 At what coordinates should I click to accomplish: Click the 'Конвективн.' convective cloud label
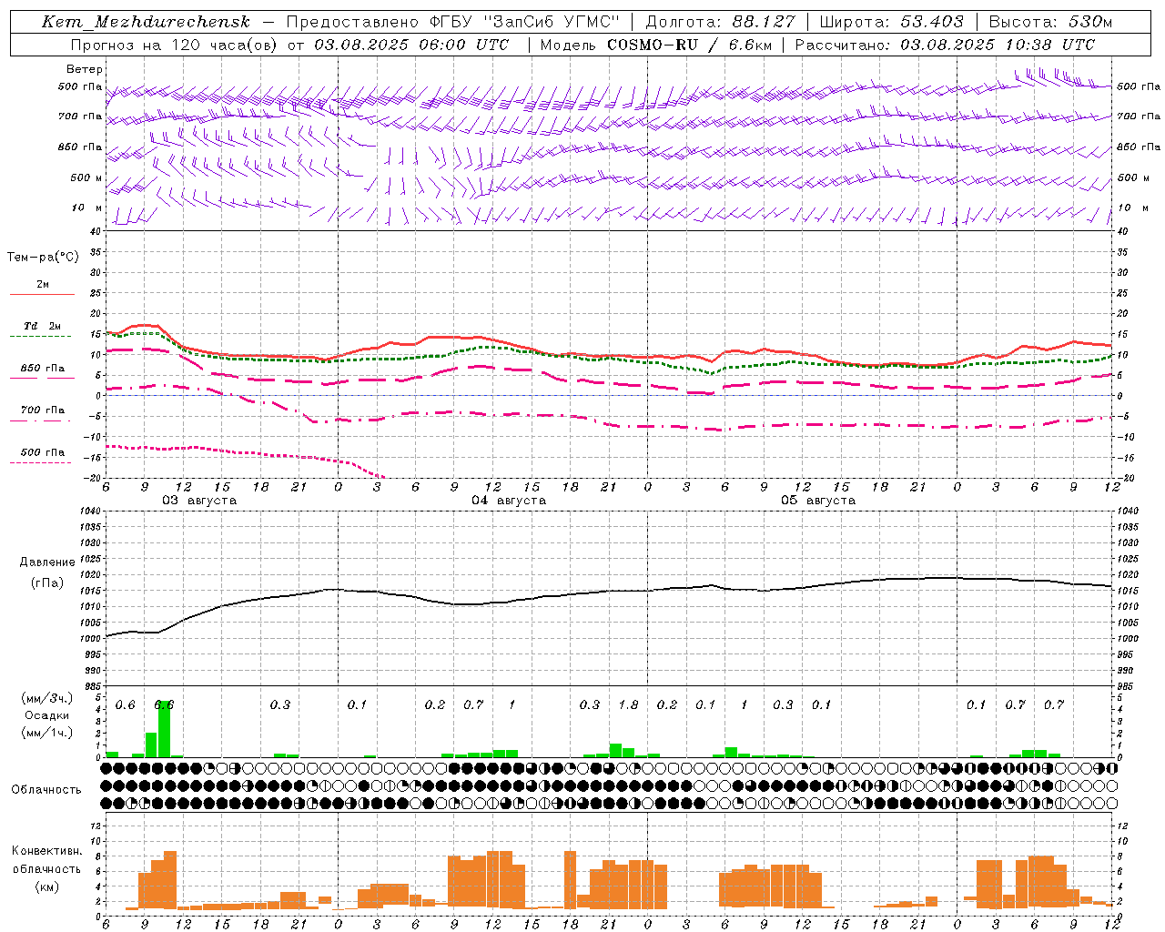coord(47,851)
